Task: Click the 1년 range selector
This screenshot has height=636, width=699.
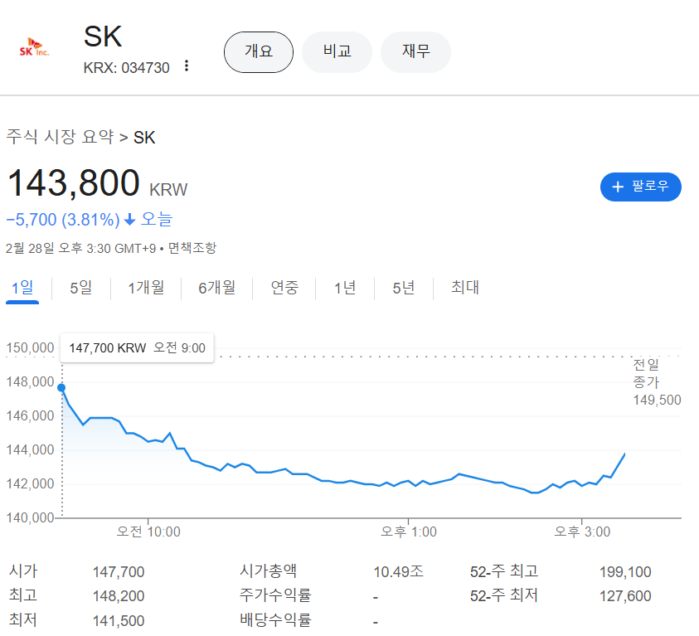Action: pos(345,288)
